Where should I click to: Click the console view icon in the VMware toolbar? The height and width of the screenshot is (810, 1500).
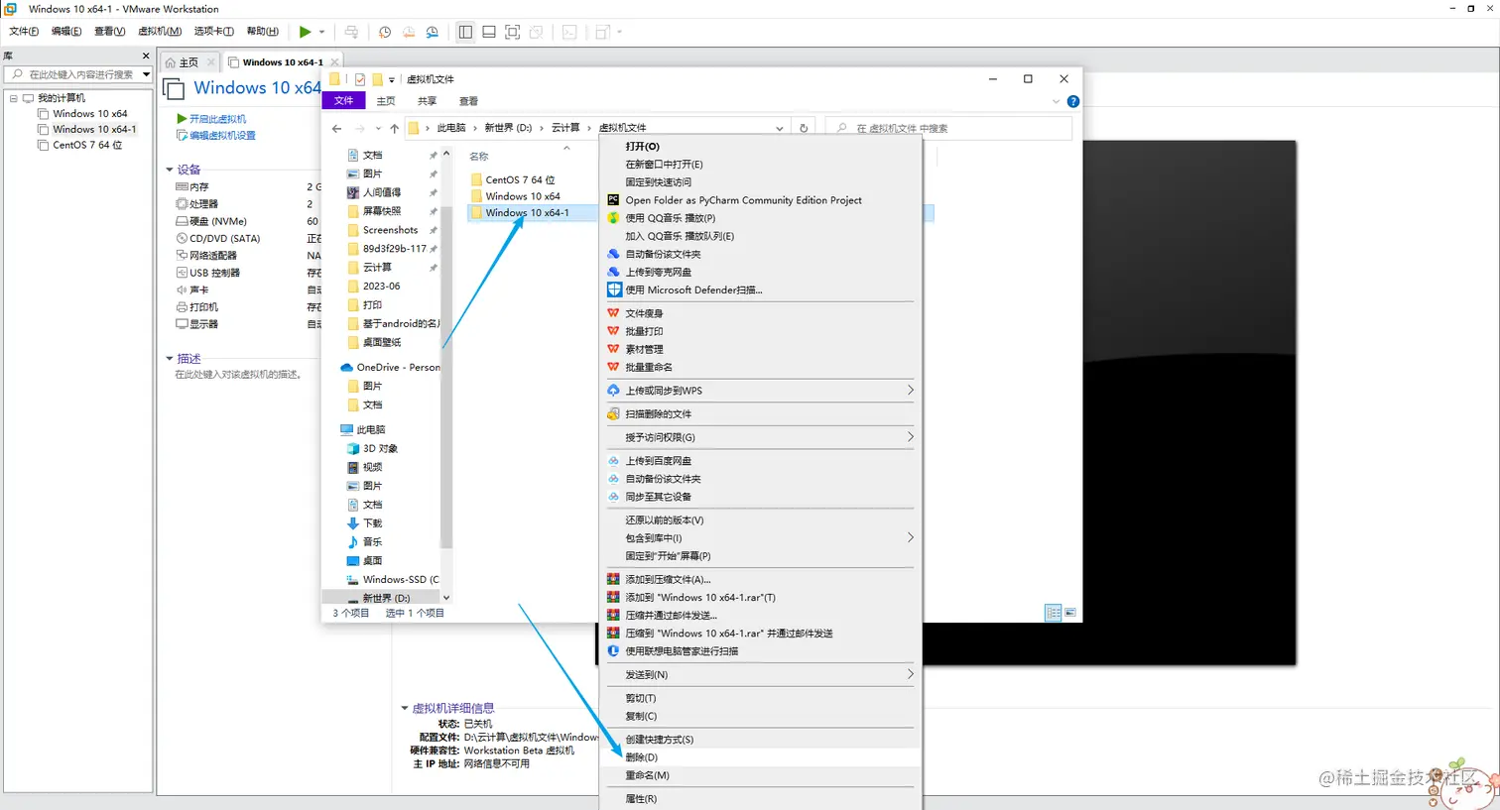(569, 32)
